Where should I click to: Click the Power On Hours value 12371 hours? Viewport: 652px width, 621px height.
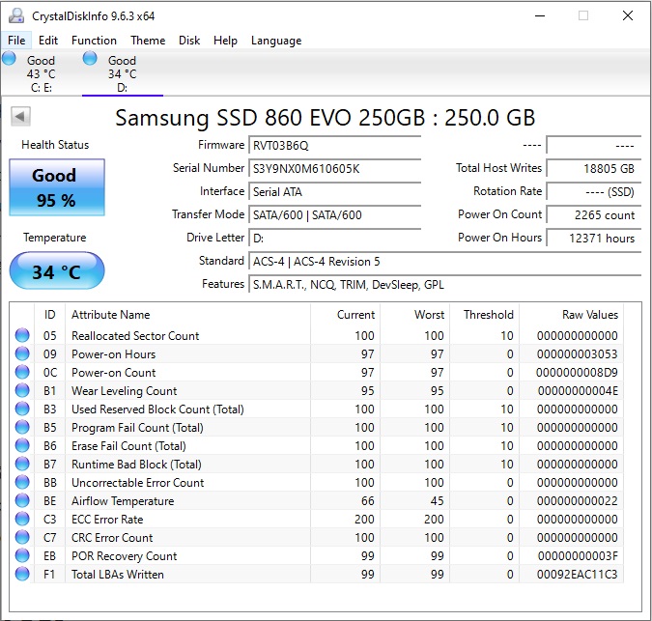[594, 239]
